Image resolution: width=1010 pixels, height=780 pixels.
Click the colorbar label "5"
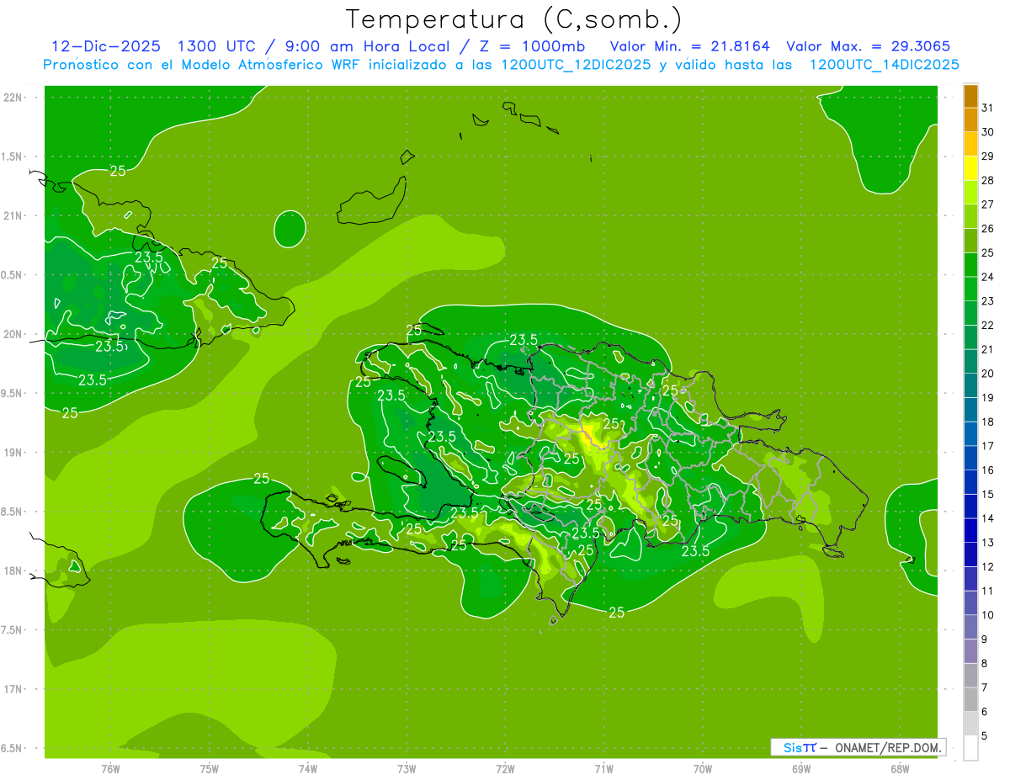pos(985,736)
